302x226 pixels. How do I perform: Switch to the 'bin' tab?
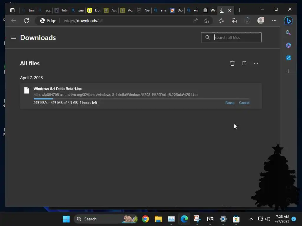[28, 10]
